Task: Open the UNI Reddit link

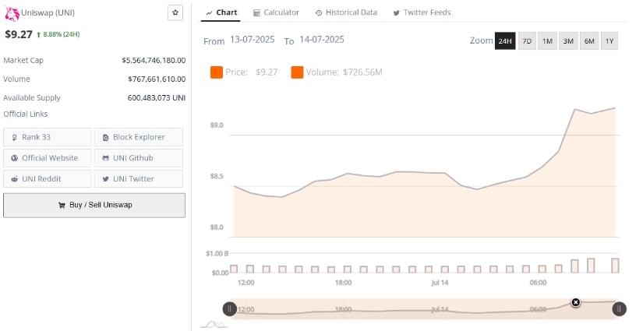Action: point(48,179)
